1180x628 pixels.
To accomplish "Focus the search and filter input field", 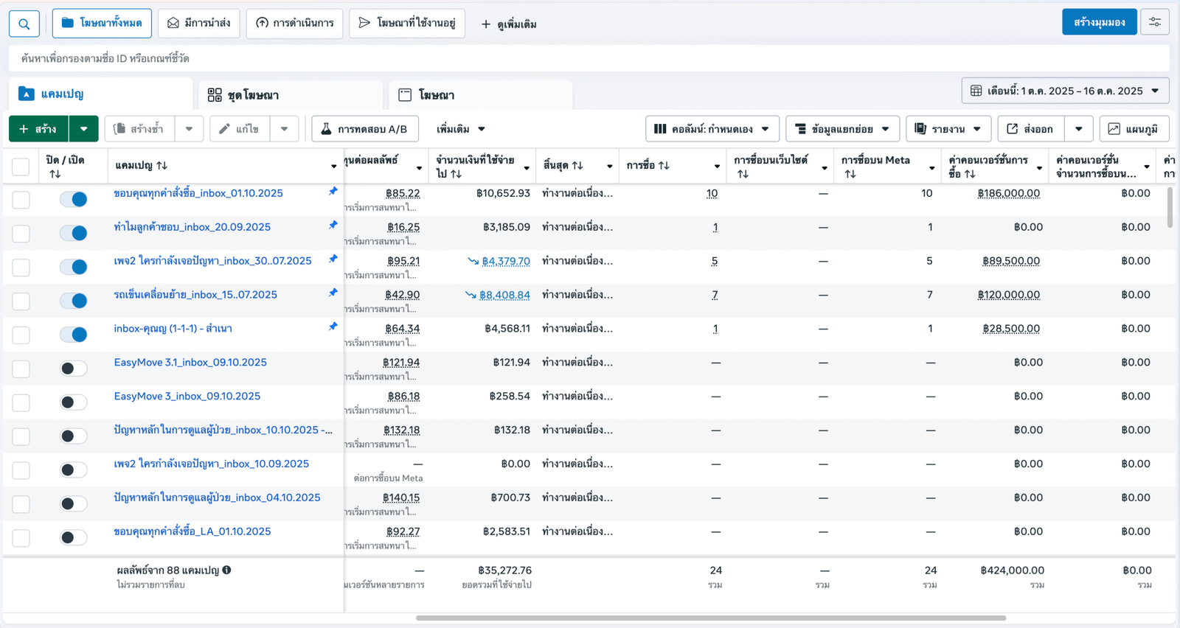I will 589,58.
